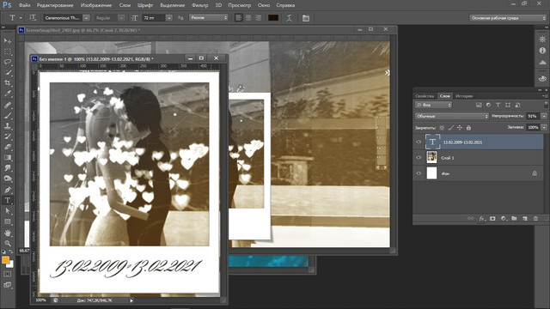Select the Smudge tool

tap(8, 168)
